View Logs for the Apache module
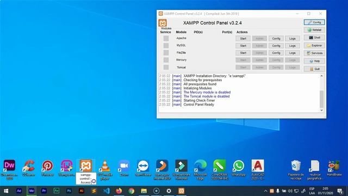This screenshot has width=348, height=196. tap(293, 39)
